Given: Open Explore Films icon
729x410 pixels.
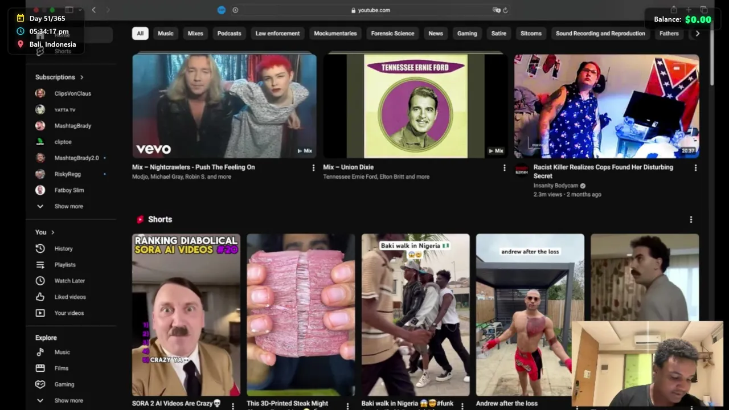Looking at the screenshot, I should point(40,368).
